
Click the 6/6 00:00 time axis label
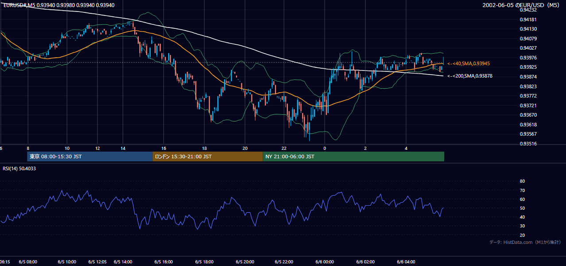click(325, 262)
